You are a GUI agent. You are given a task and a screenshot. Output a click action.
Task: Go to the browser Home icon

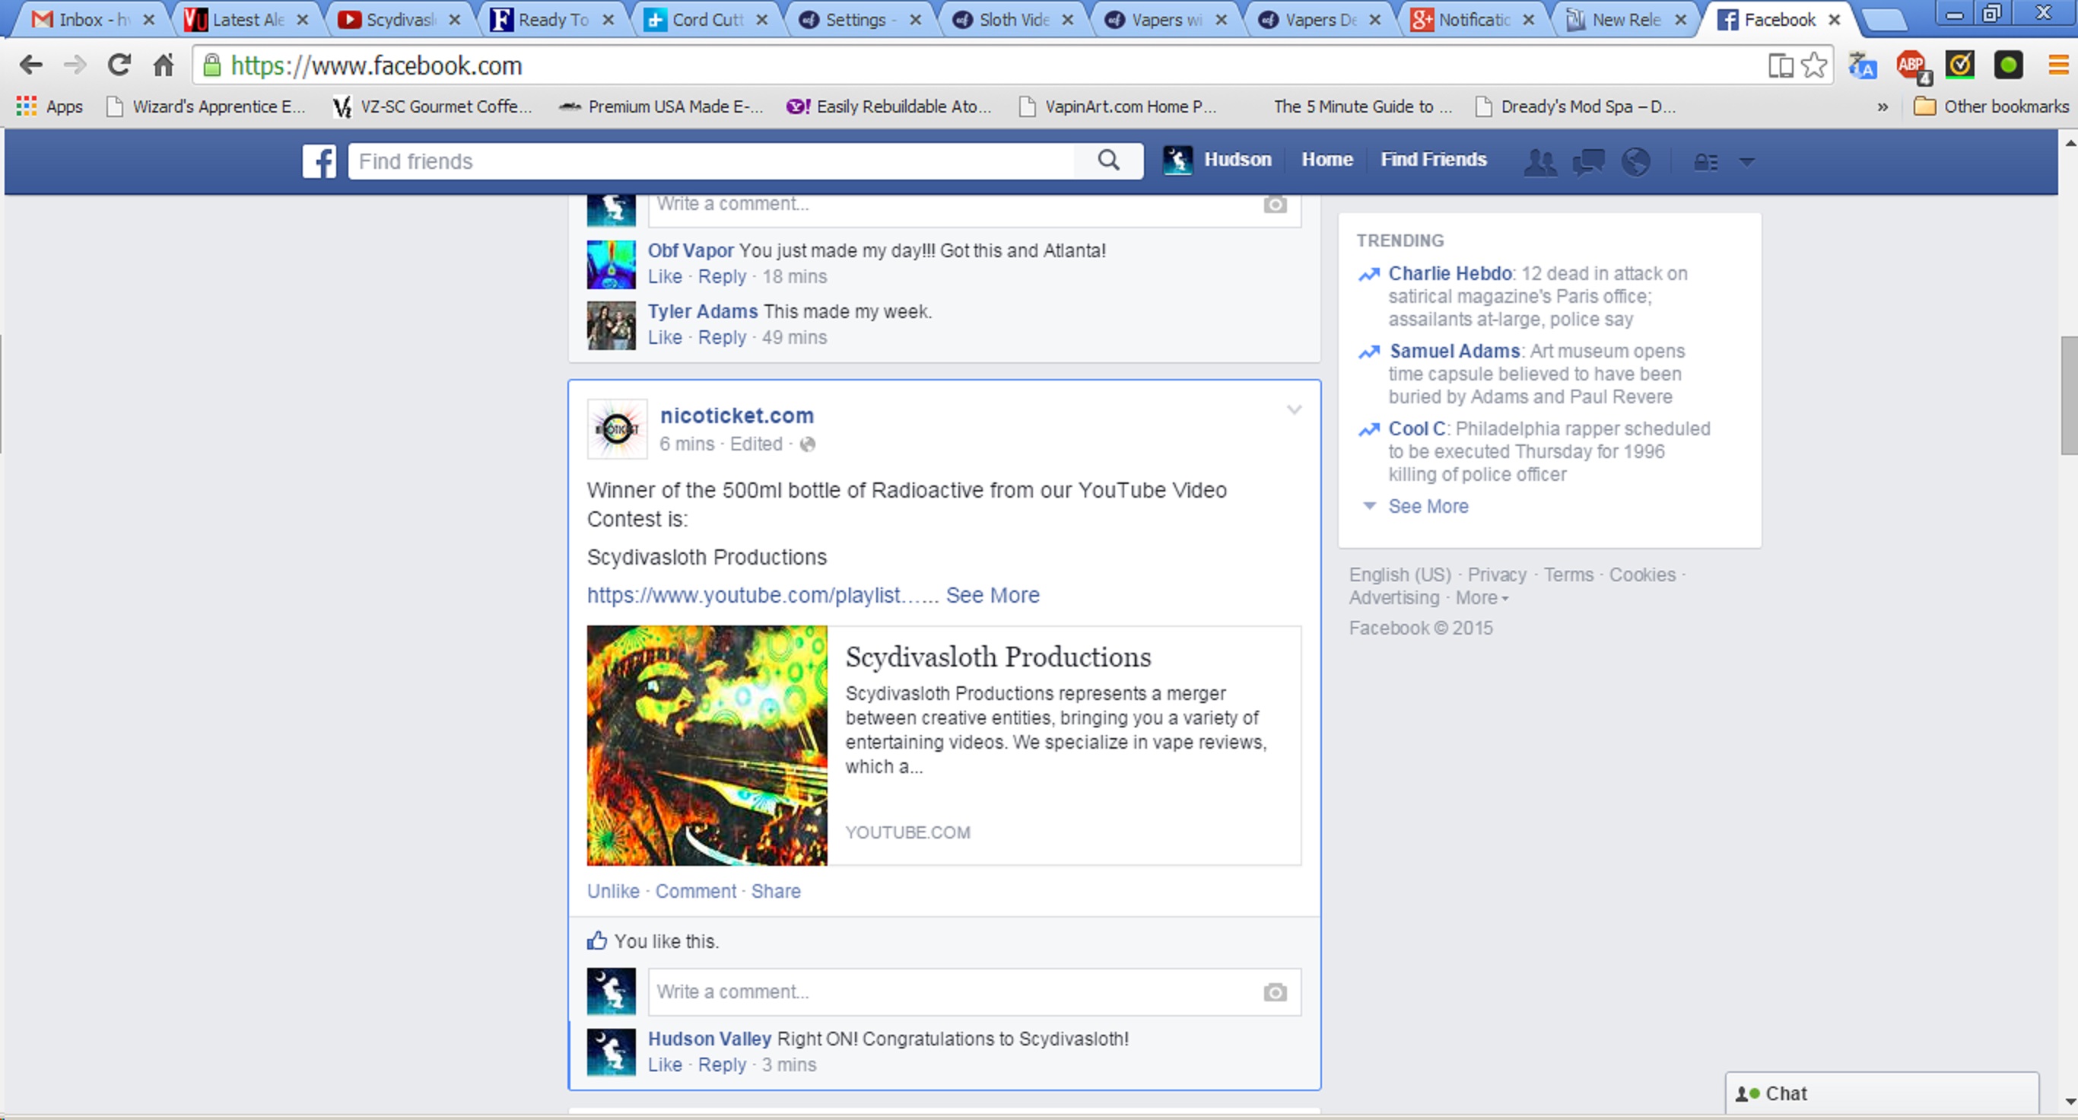click(164, 65)
